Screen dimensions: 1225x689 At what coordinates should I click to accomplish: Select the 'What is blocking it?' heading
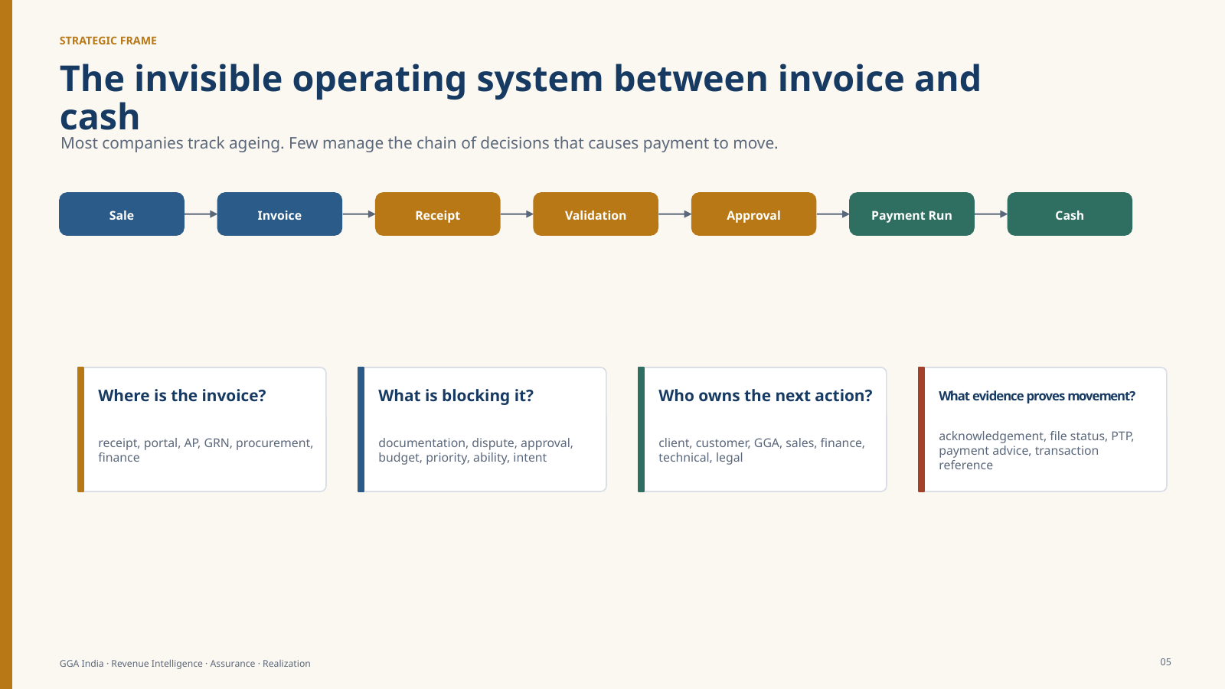456,396
